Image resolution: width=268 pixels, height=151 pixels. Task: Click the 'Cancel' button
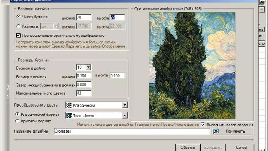241,148
